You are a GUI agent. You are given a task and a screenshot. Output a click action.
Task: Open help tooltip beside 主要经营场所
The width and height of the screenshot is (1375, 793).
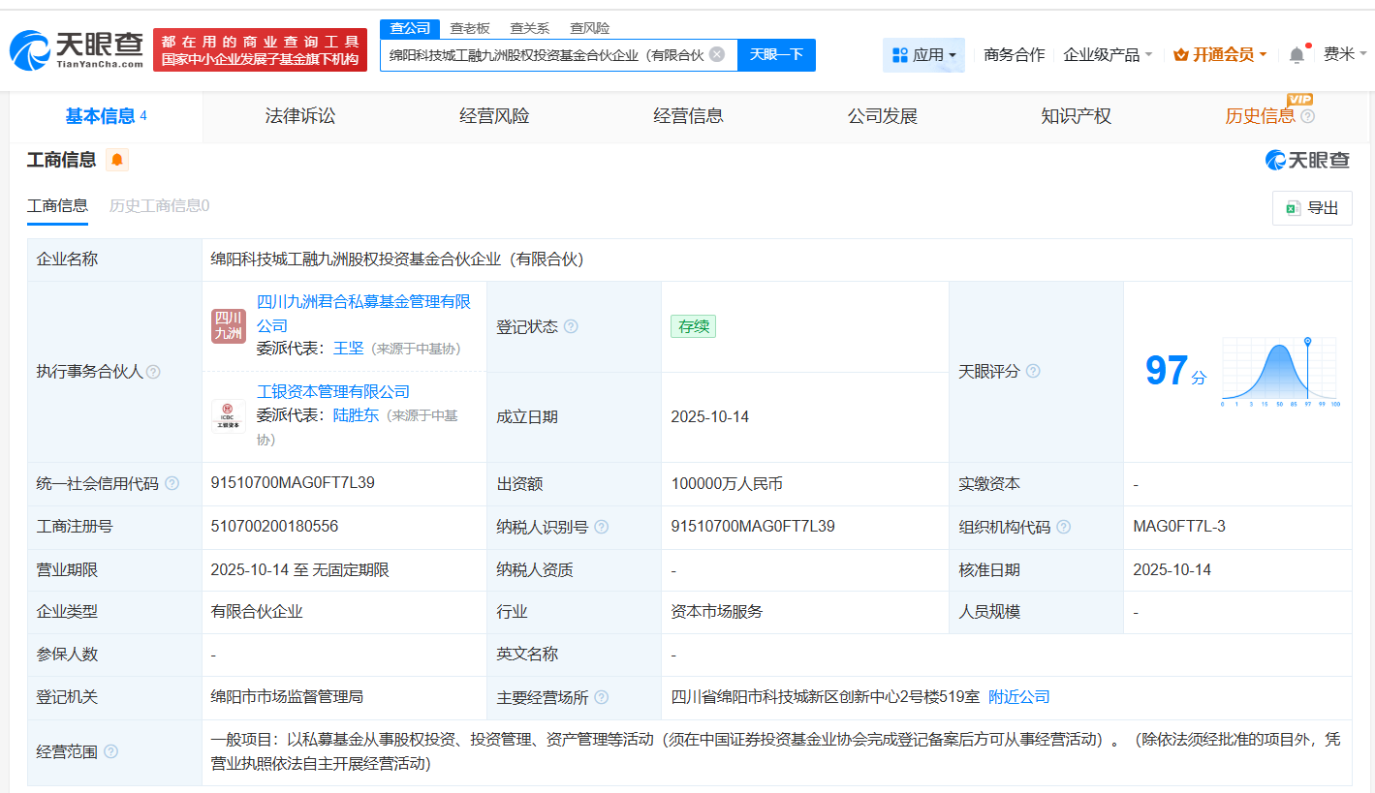tap(604, 696)
